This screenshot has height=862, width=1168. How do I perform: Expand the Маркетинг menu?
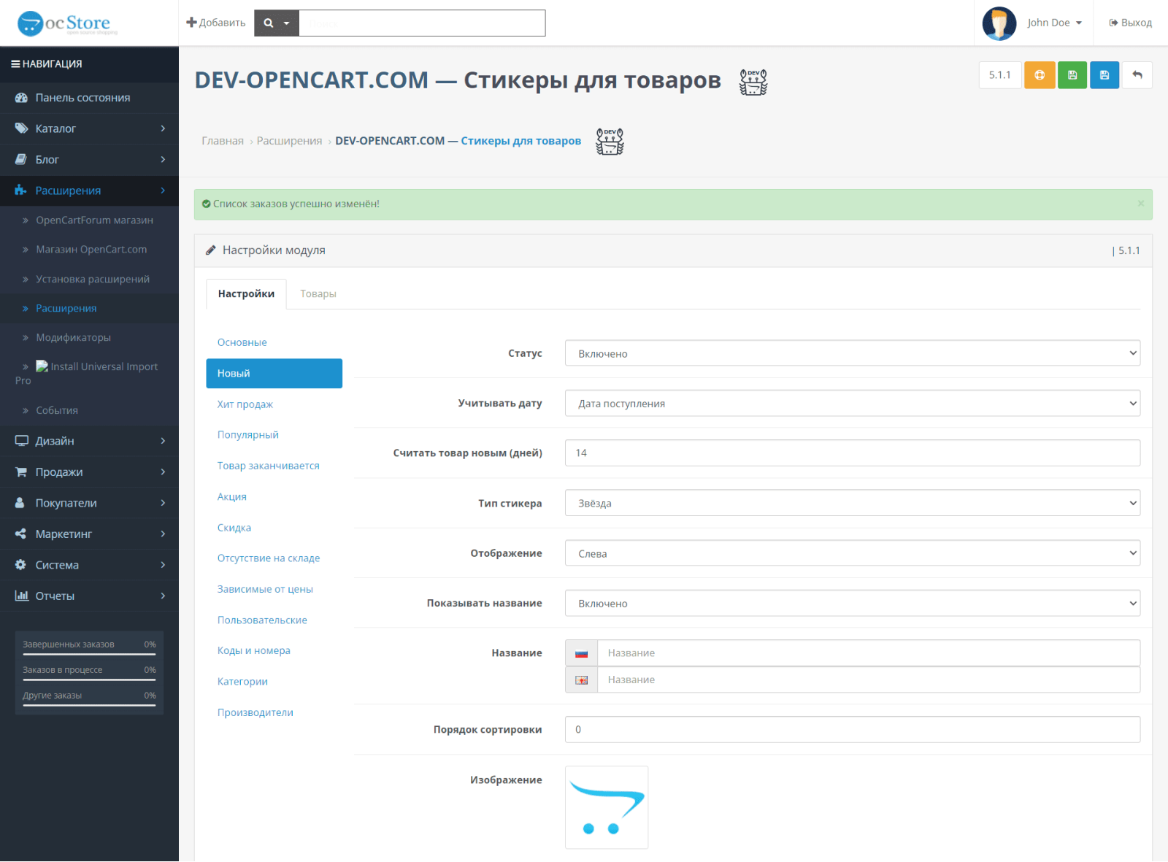pyautogui.click(x=89, y=534)
